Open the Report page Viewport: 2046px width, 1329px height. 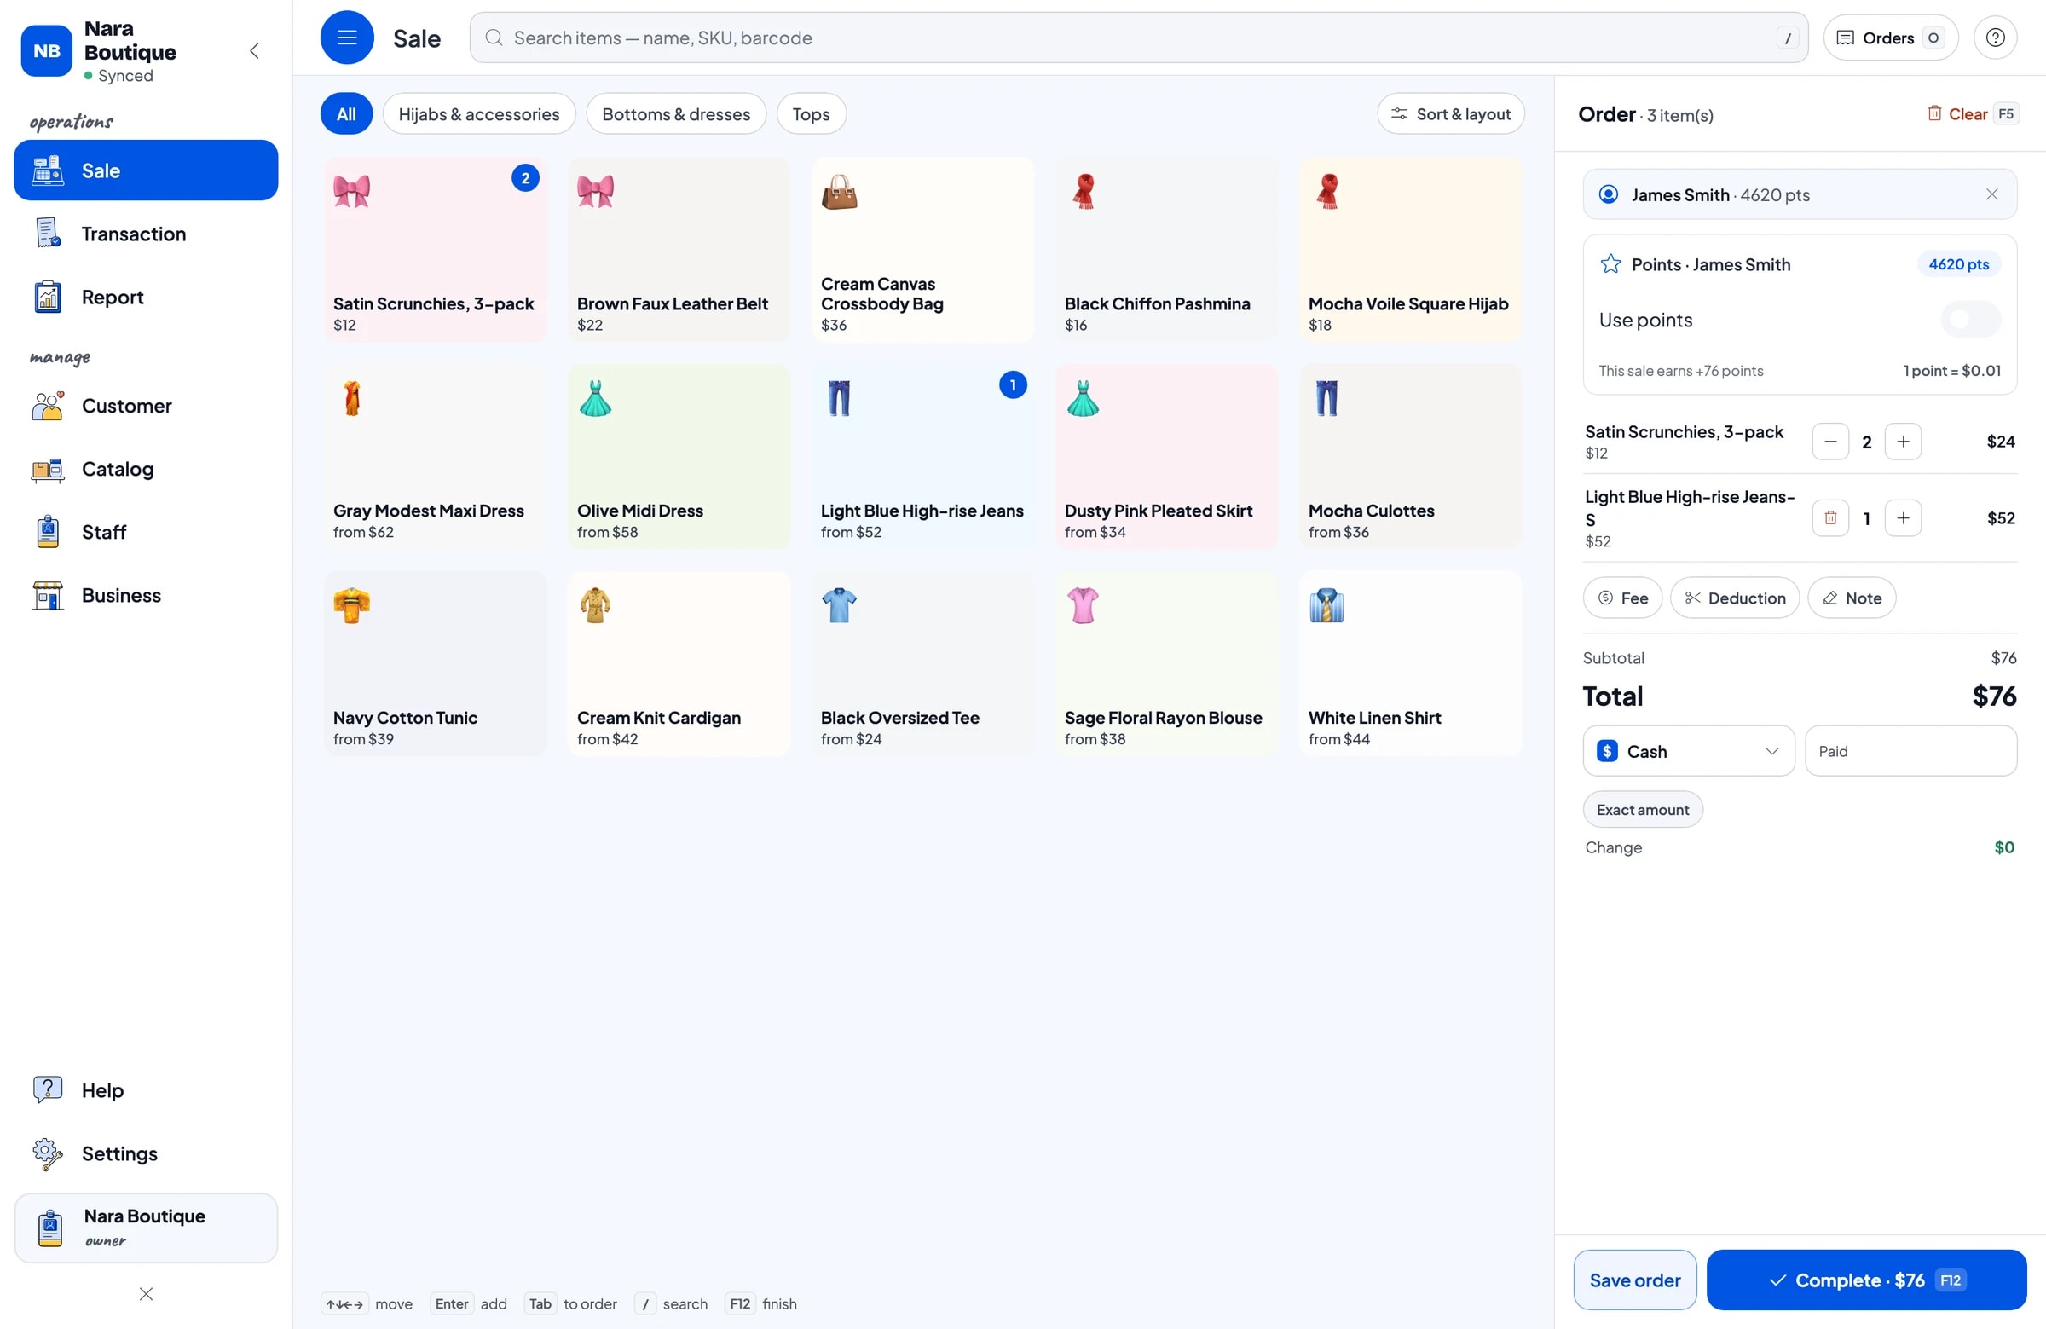point(146,297)
